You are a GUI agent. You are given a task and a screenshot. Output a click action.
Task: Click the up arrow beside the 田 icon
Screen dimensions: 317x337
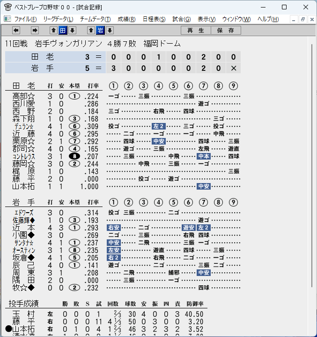[54, 31]
